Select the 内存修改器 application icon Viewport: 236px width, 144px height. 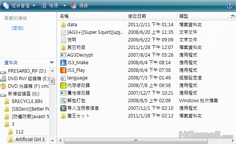click(x=63, y=85)
